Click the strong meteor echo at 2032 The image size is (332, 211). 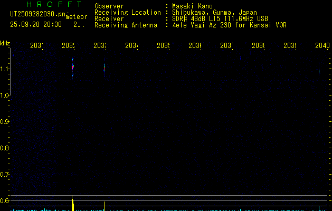(x=72, y=69)
